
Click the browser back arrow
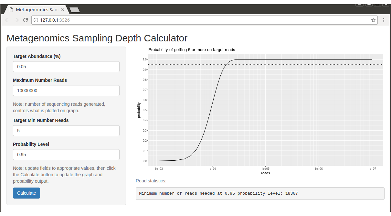8,20
